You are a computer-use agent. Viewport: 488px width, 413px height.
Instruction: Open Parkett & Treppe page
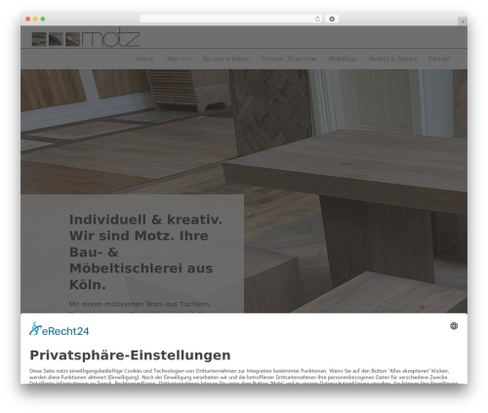click(392, 59)
